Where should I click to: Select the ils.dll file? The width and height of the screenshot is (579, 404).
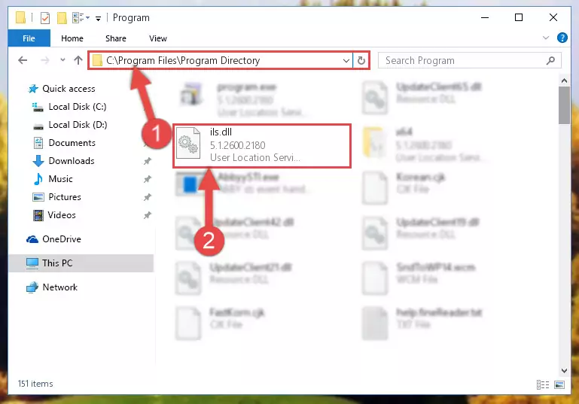[262, 146]
